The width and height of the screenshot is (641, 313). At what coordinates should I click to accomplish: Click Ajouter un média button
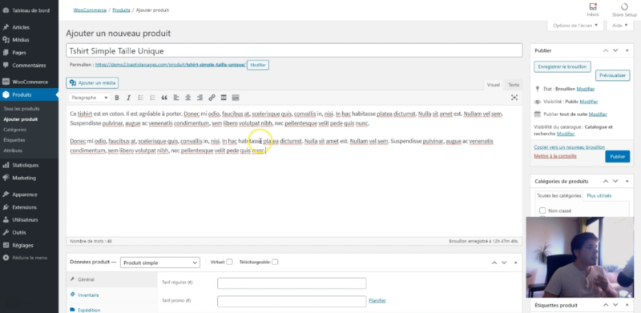pos(92,82)
